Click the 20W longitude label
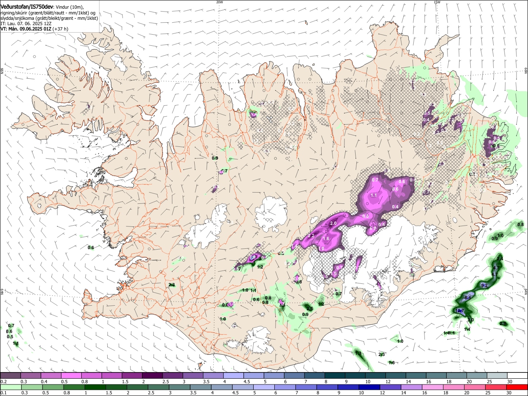The image size is (528, 396). [219, 2]
